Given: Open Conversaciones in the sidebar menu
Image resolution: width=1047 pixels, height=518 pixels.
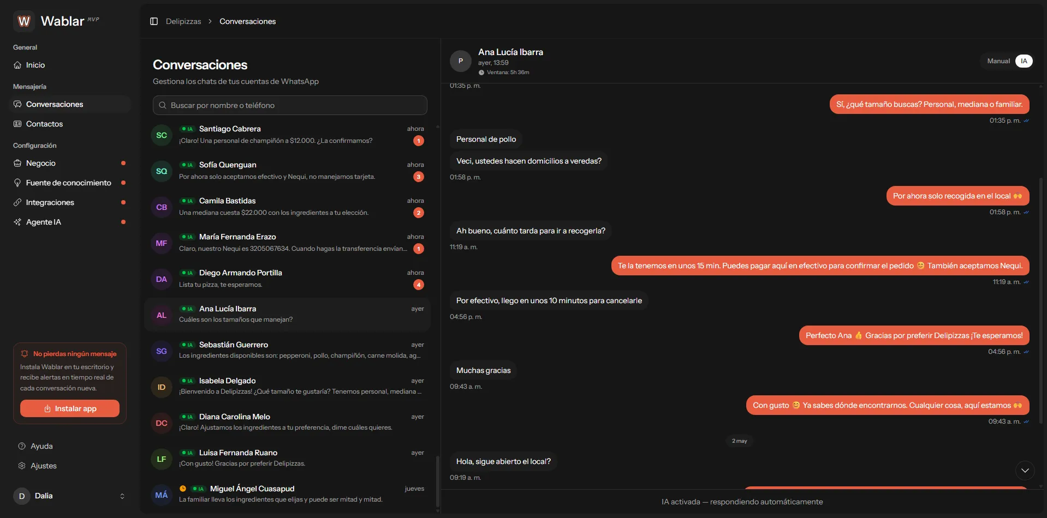Looking at the screenshot, I should click(70, 104).
